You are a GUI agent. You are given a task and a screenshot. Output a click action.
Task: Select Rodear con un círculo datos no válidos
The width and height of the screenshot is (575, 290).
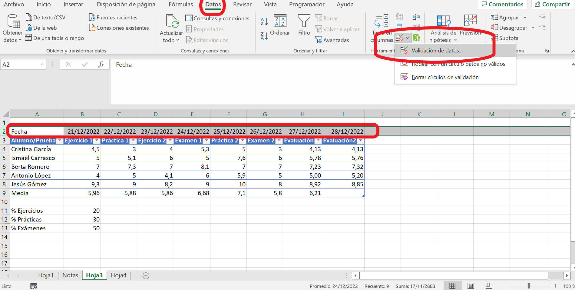(455, 64)
